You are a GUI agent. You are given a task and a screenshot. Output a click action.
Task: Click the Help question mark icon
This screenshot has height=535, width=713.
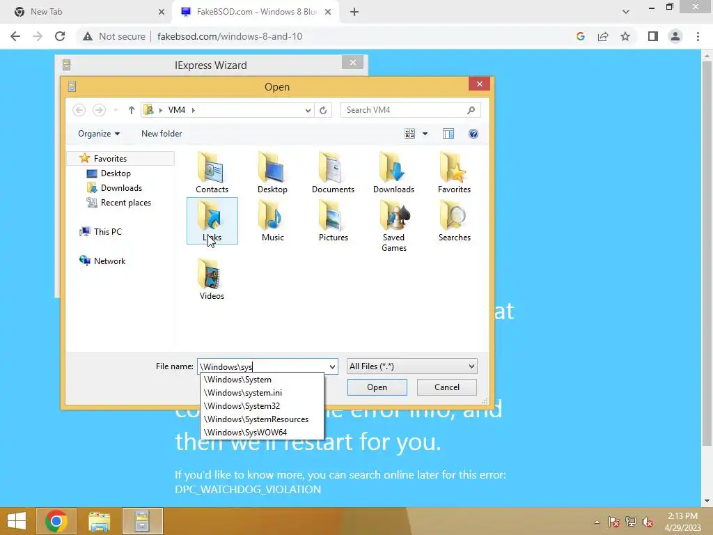click(x=473, y=134)
